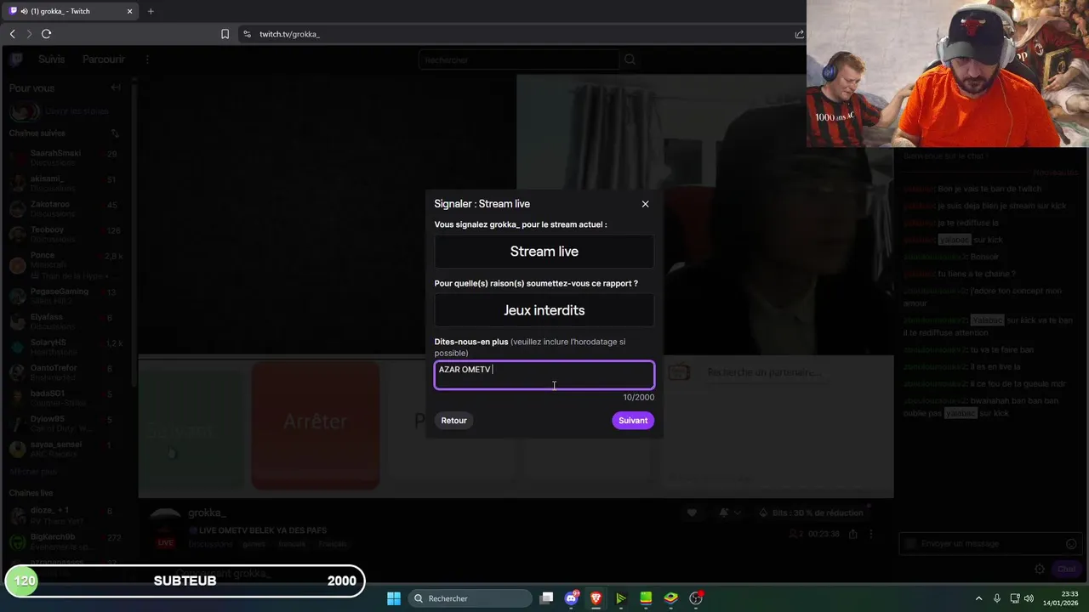This screenshot has width=1089, height=612.
Task: Show hidden system tray icons
Action: [x=978, y=598]
